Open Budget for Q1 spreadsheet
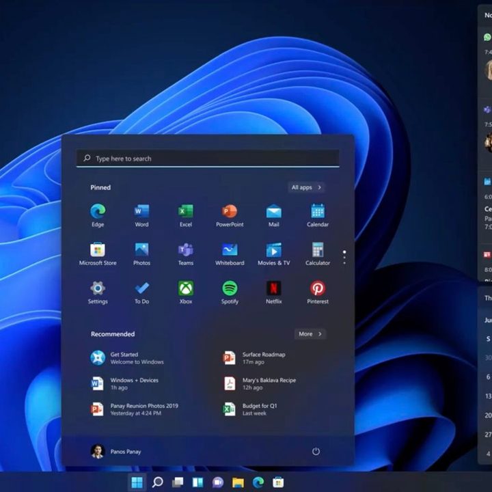This screenshot has height=492, width=492. (250, 409)
